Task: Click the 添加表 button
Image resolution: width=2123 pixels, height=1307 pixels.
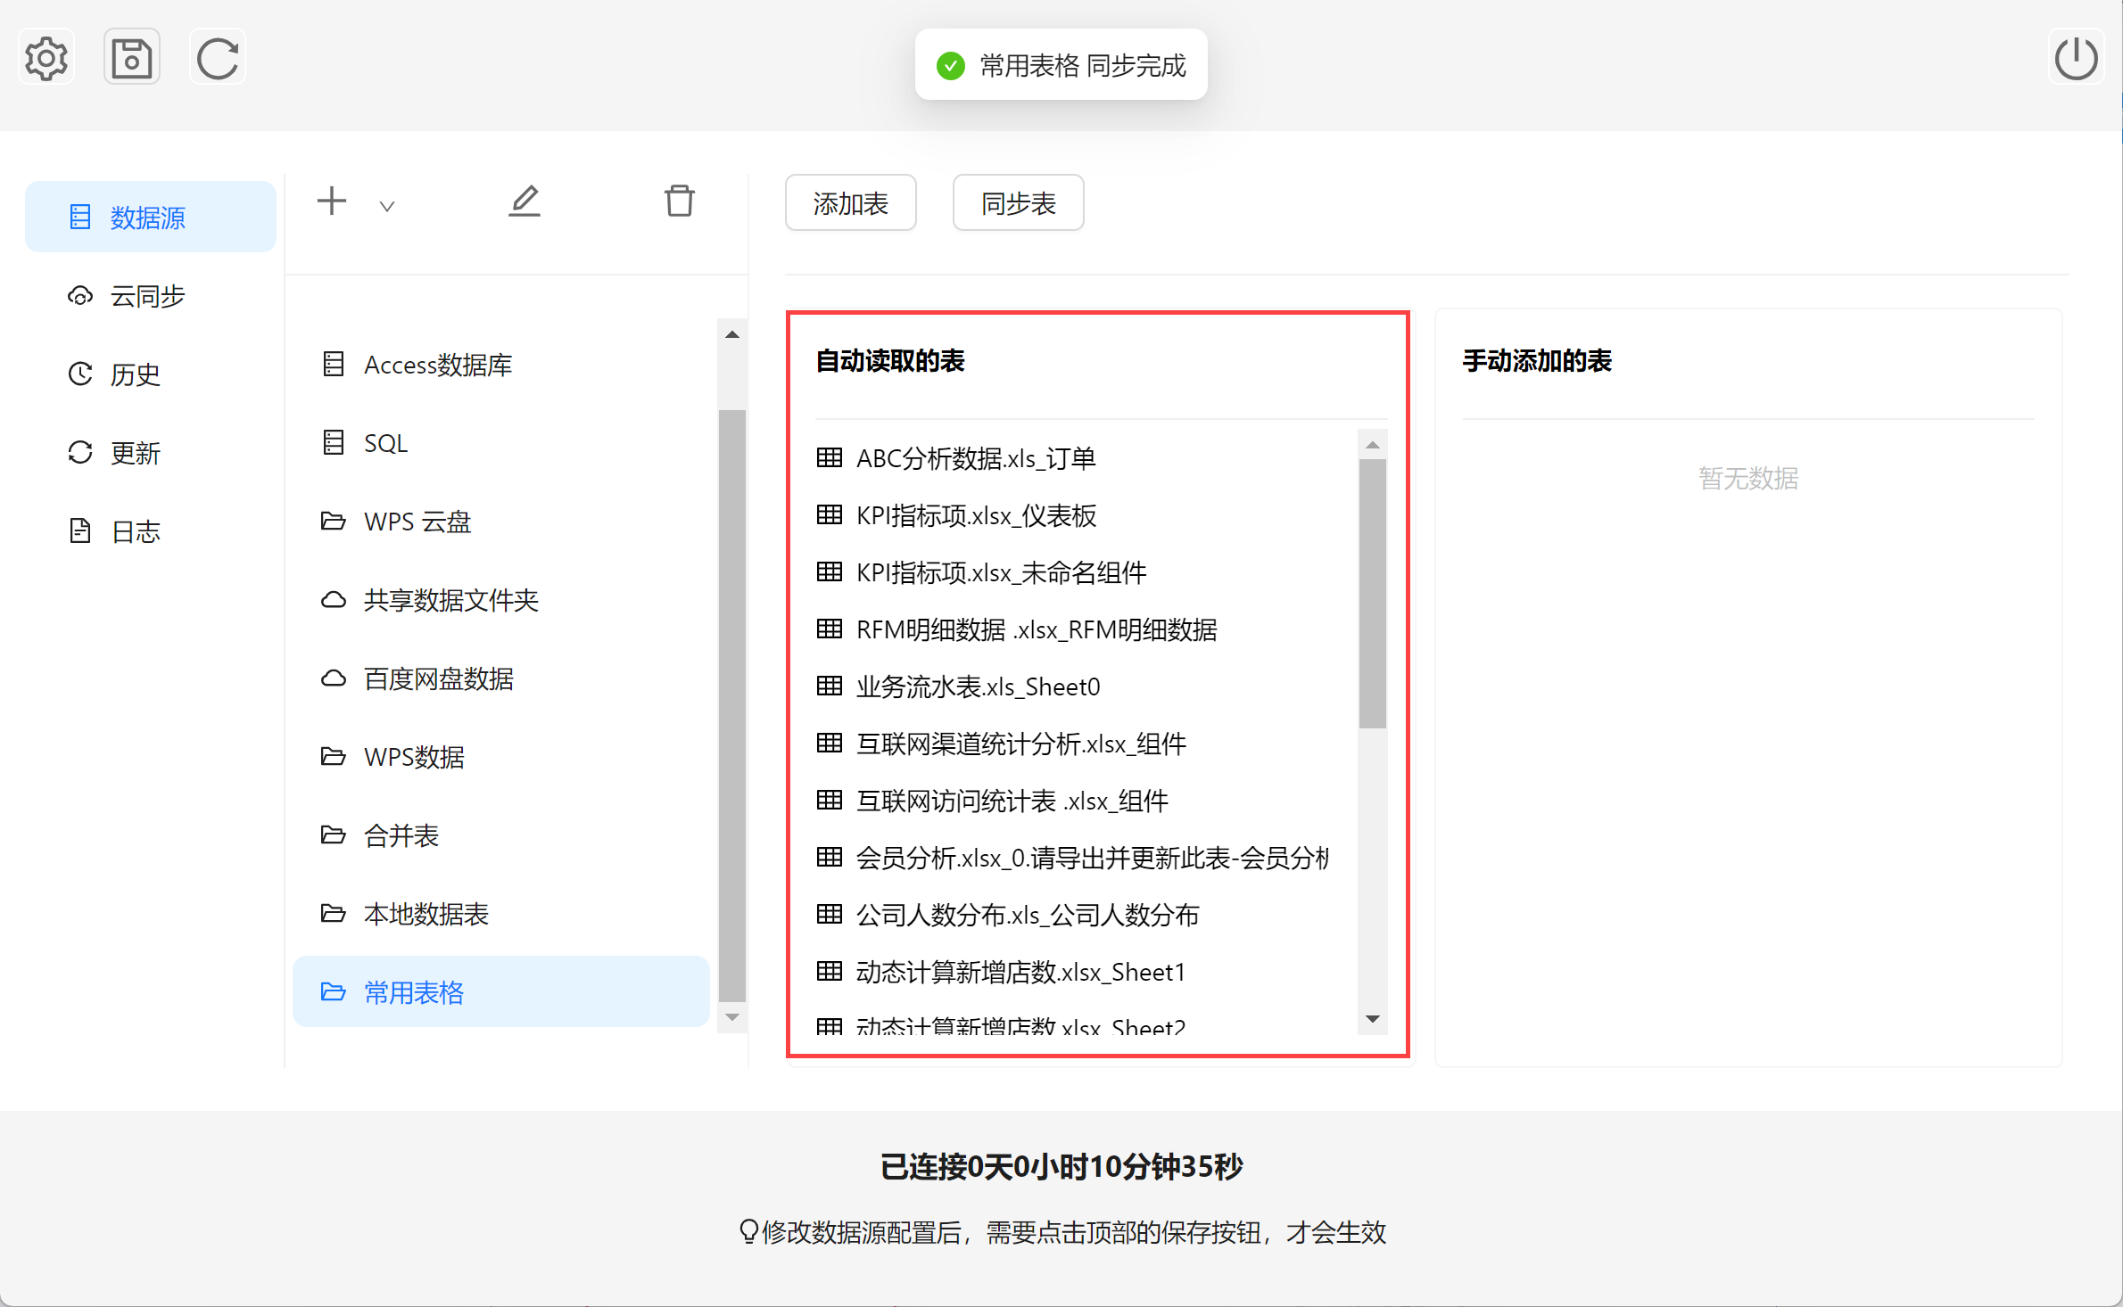Action: click(850, 203)
